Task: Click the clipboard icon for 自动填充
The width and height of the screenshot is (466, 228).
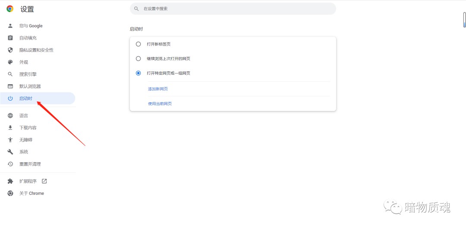Action: coord(10,38)
